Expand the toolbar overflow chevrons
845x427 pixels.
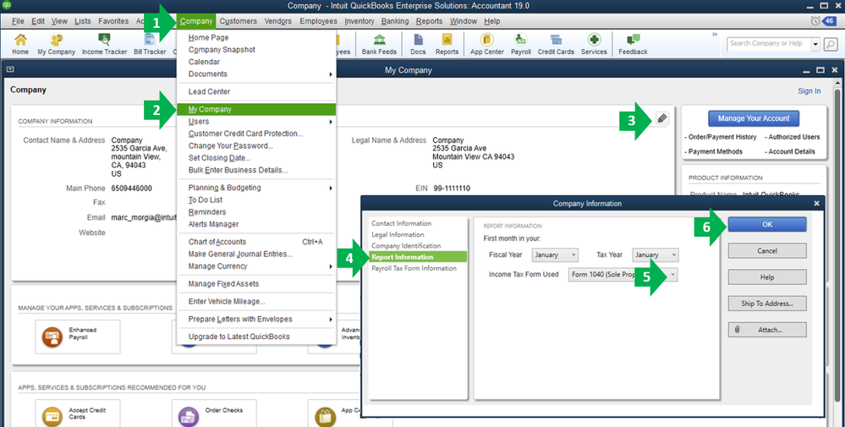(x=715, y=35)
